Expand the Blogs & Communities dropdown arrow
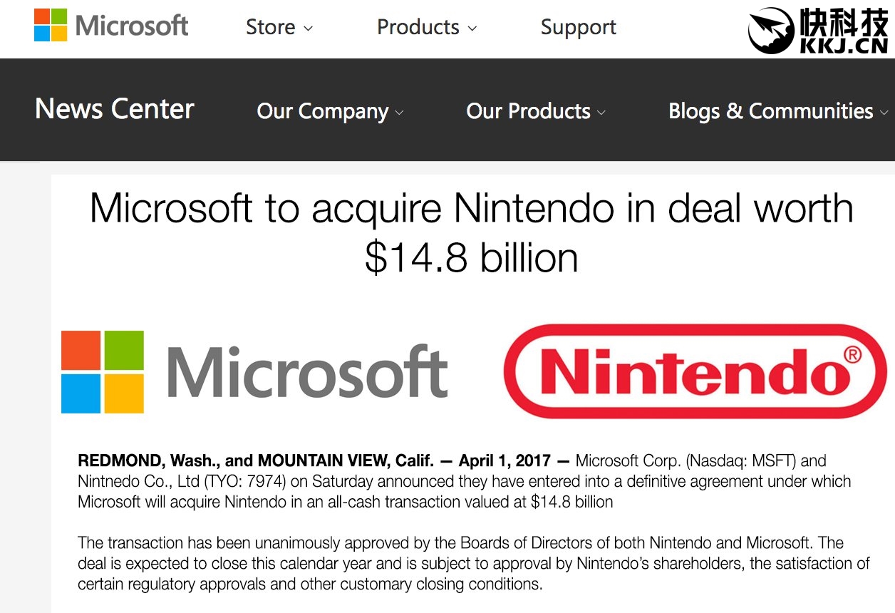This screenshot has width=895, height=613. [884, 113]
